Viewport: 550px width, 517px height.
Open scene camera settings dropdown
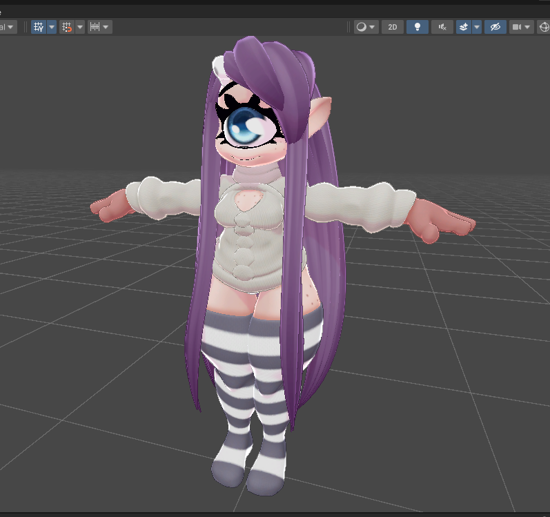pos(521,27)
